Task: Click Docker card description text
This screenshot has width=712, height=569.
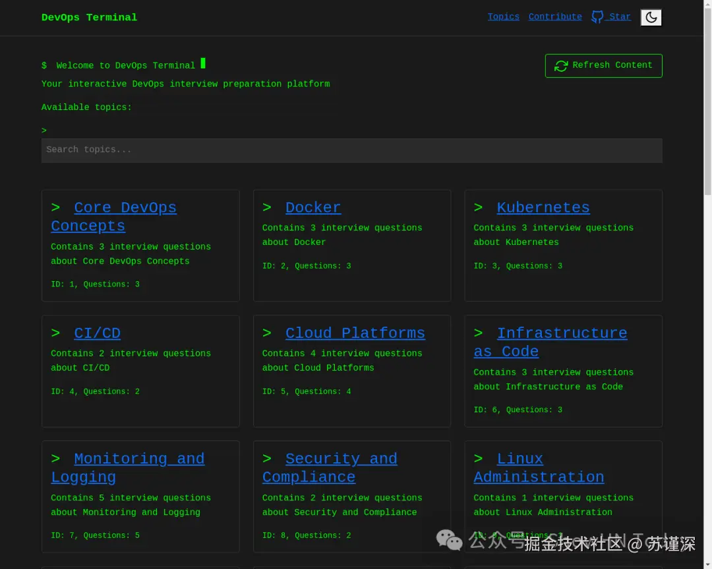Action: click(342, 235)
